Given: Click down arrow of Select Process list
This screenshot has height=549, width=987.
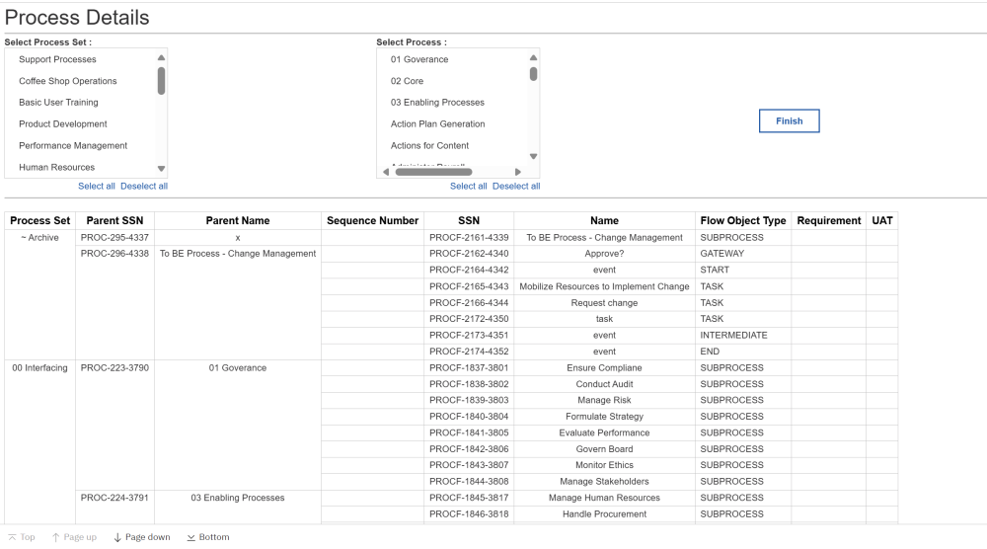Looking at the screenshot, I should [533, 156].
